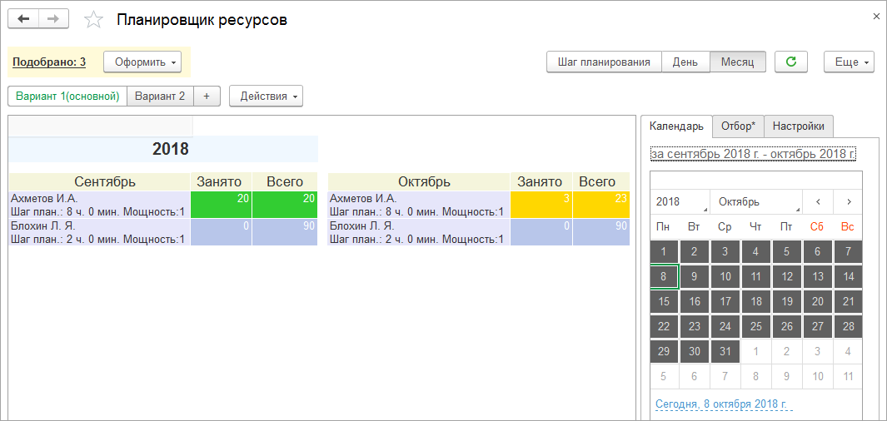Add to favorites with the star icon
Screen dimensions: 887x421
(x=93, y=20)
